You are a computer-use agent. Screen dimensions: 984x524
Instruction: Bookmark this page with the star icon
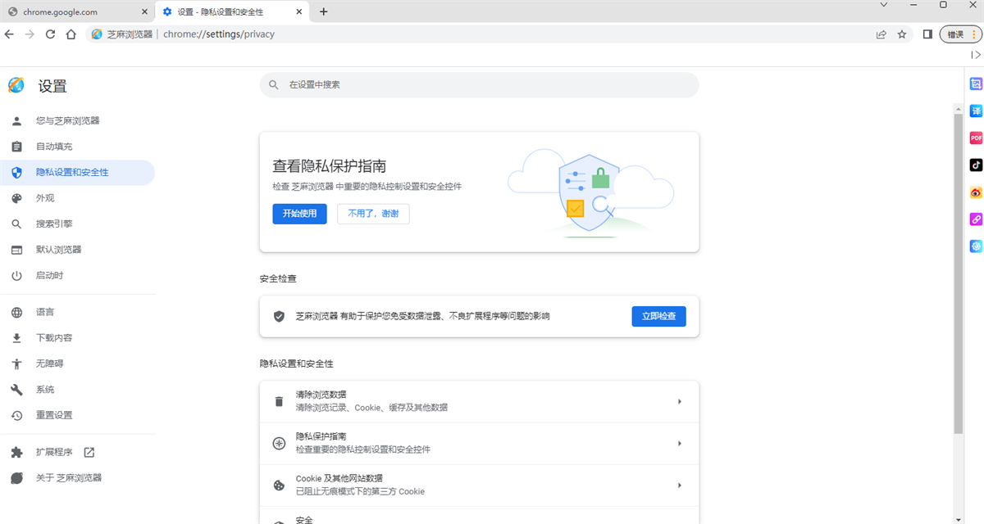point(901,34)
